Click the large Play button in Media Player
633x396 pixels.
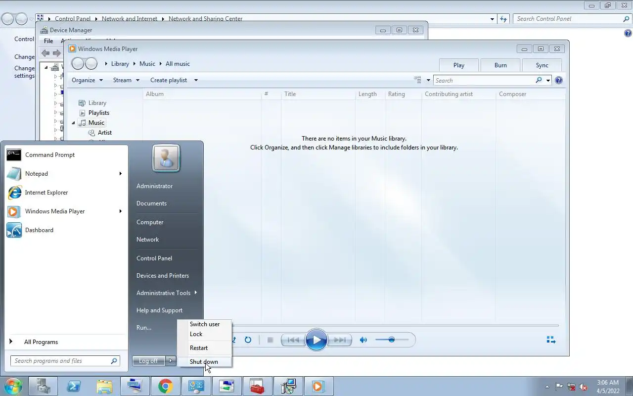[x=316, y=340]
